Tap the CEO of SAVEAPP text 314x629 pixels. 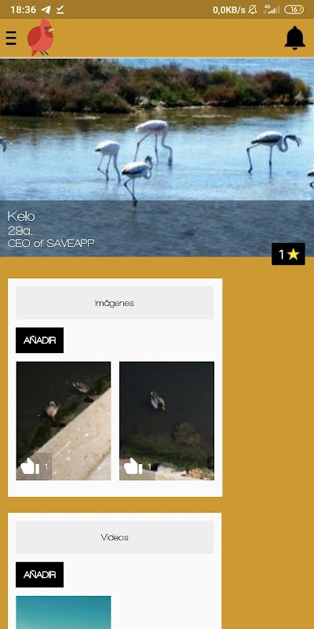(51, 243)
